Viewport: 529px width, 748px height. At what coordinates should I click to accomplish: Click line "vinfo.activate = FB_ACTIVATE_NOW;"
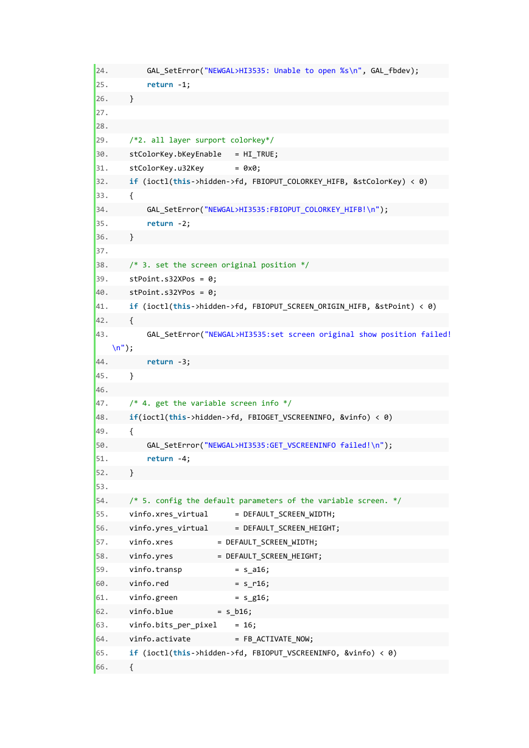tap(221, 639)
